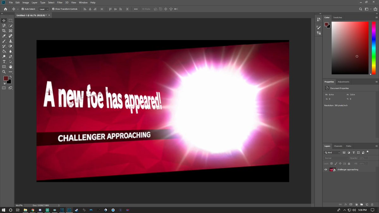
Task: Click the hue slider in Color panel
Action: 374,48
